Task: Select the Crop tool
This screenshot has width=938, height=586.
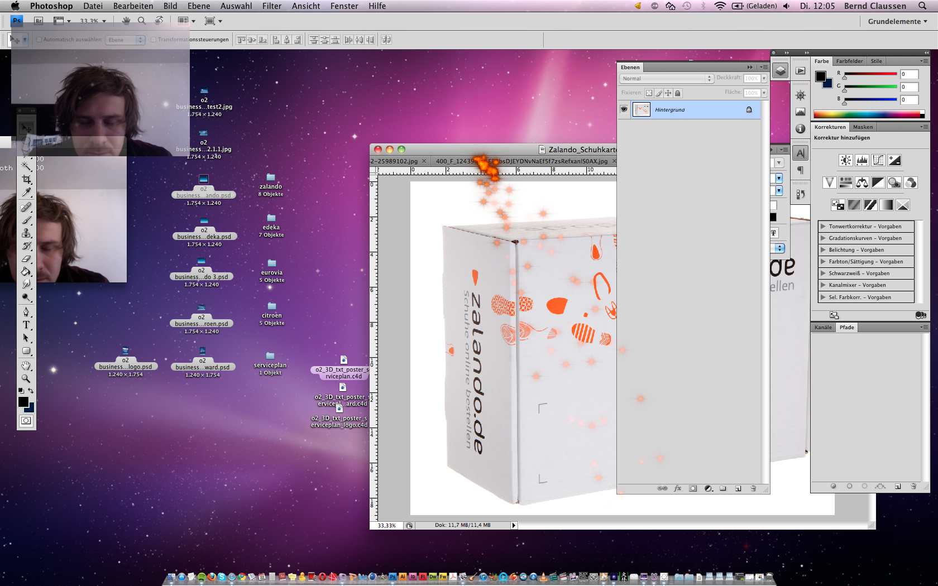Action: [x=26, y=179]
